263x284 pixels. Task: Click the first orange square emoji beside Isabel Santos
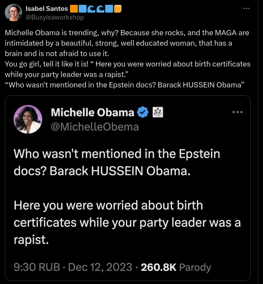[74, 9]
